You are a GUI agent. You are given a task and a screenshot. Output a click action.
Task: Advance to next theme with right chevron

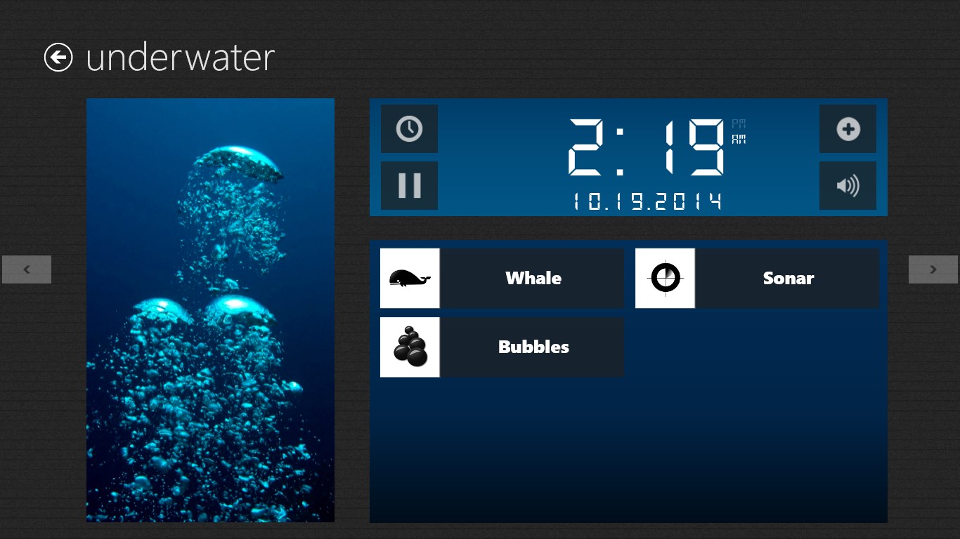click(x=933, y=269)
